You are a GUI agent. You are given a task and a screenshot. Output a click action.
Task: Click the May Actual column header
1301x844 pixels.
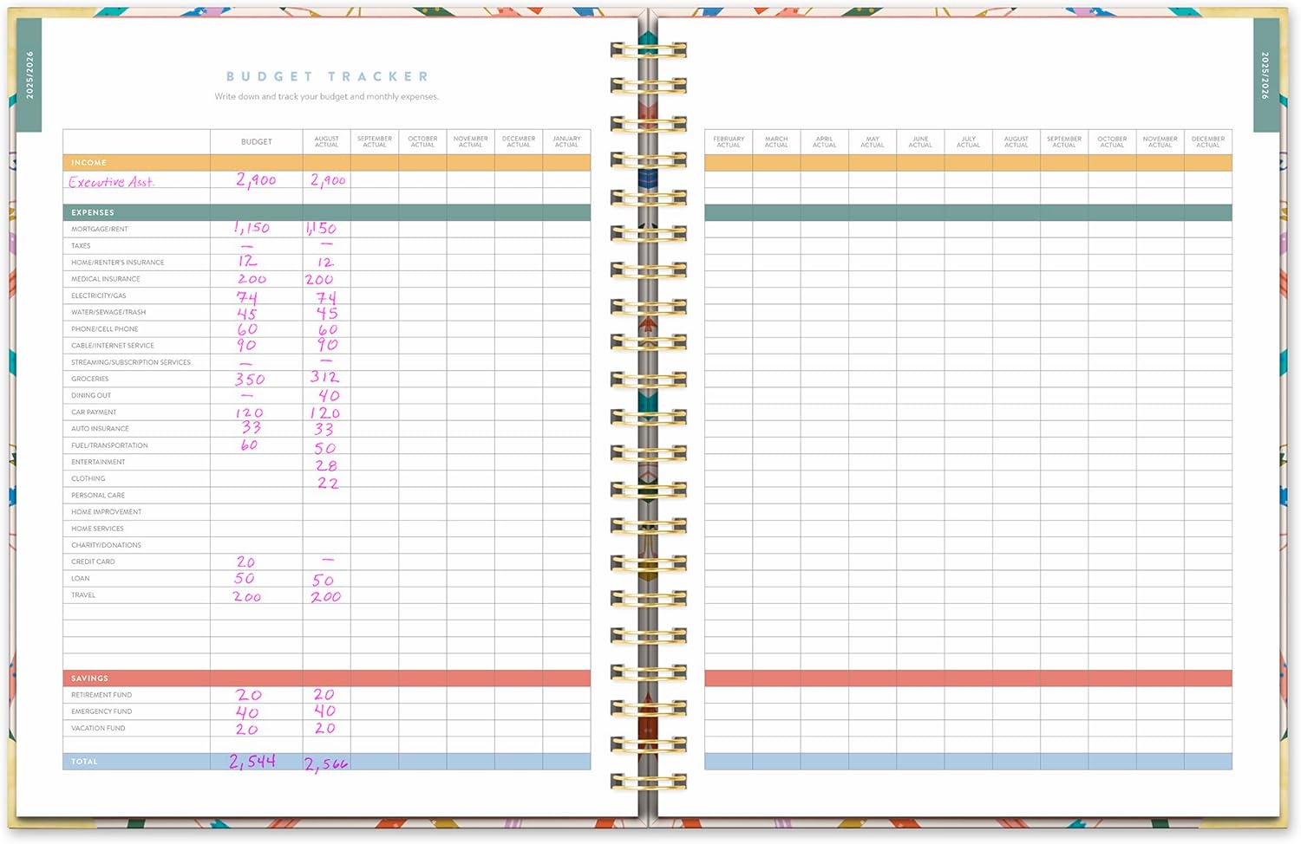coord(873,142)
